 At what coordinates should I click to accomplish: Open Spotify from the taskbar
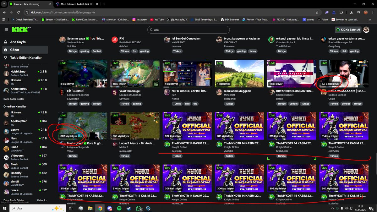pos(119,208)
